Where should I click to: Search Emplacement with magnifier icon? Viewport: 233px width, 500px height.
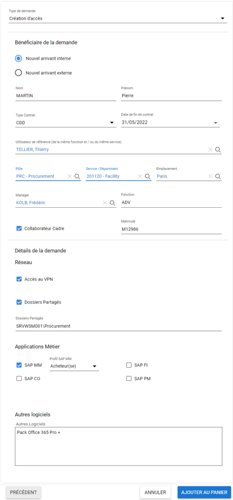(217, 176)
